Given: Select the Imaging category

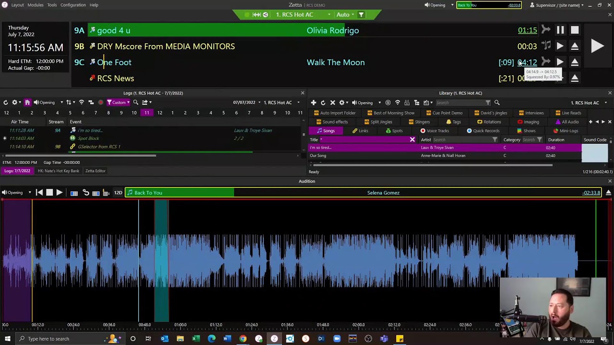Looking at the screenshot, I should click(x=528, y=122).
